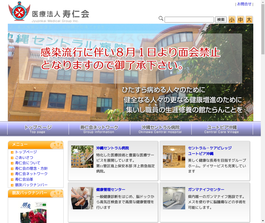Click the ガンマナイフセンター heading link

click(206, 190)
